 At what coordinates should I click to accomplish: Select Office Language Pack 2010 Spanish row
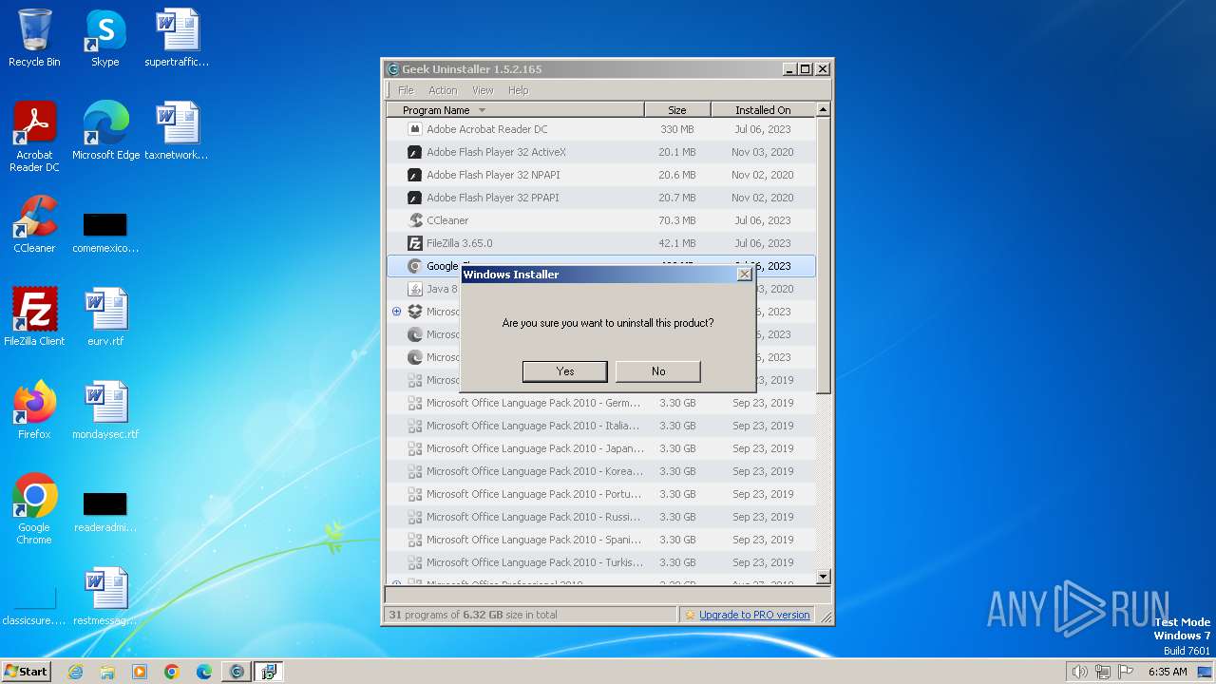click(600, 540)
